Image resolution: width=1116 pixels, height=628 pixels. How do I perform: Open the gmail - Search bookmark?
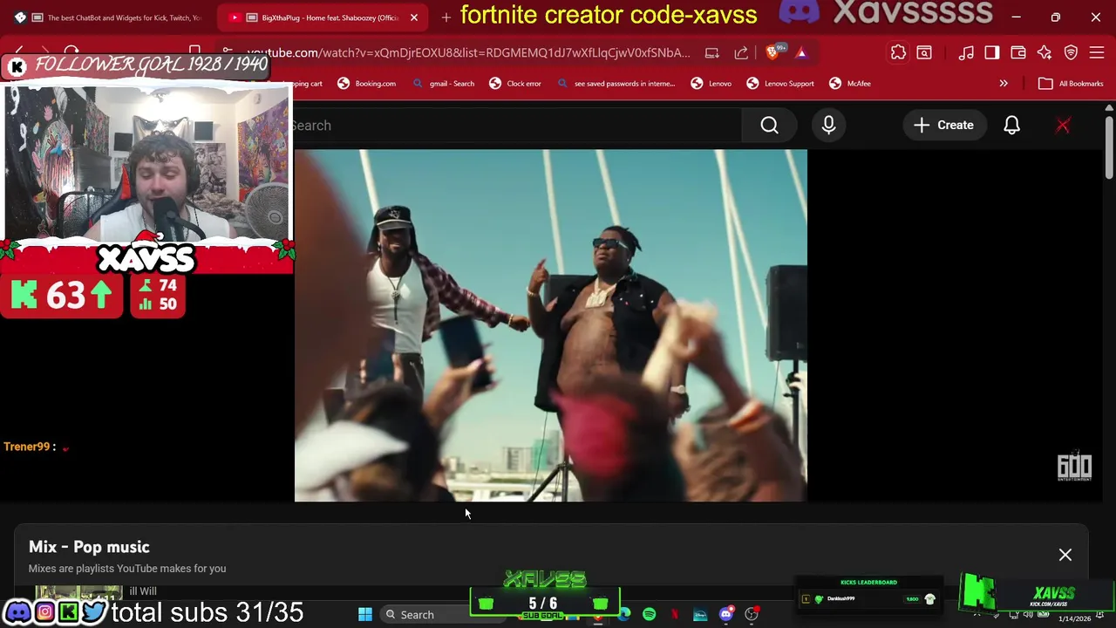443,84
